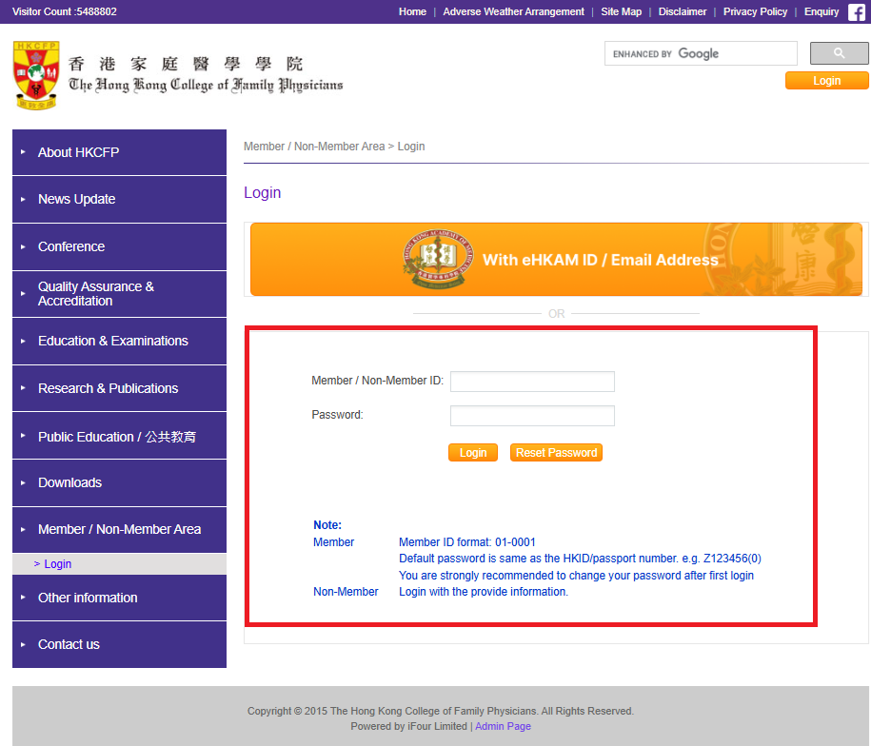Focus the Member / Non-Member ID field
The image size is (871, 746).
point(532,382)
